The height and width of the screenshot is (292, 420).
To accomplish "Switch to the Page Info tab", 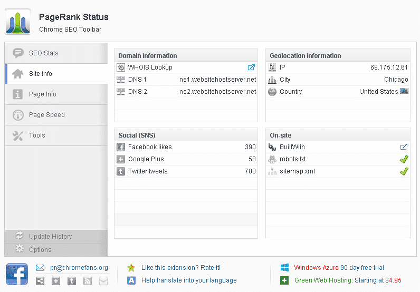I will click(x=56, y=94).
